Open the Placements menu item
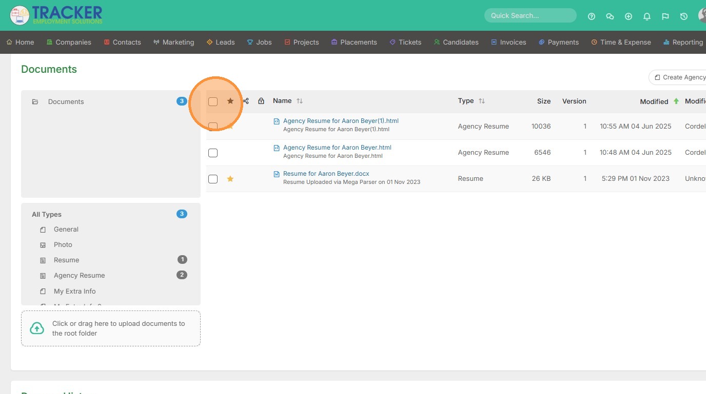The width and height of the screenshot is (706, 394). point(354,42)
